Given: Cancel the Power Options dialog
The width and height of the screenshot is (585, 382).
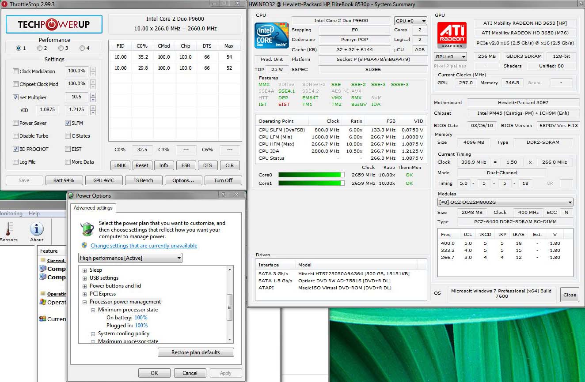Looking at the screenshot, I should (x=190, y=373).
